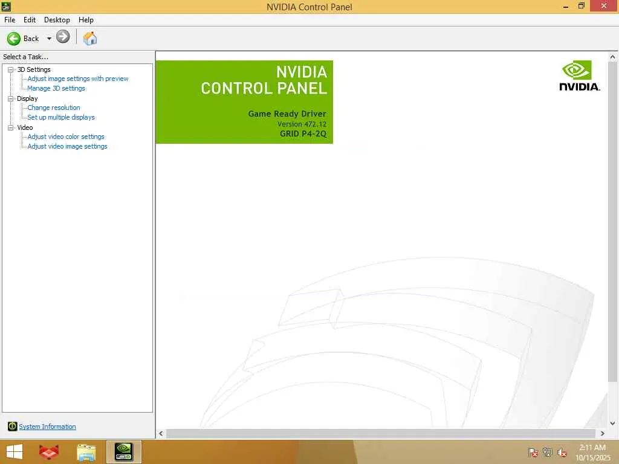
Task: Click the gray Forward arrow icon
Action: click(63, 37)
